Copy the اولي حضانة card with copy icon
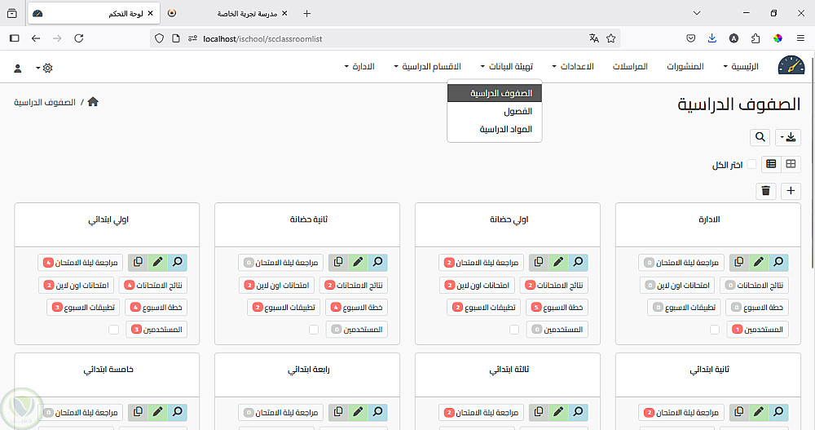815x430 pixels. coord(539,262)
